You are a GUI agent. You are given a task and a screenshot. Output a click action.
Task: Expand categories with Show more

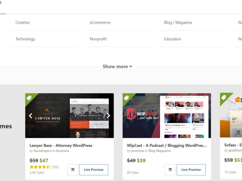pos(117,66)
